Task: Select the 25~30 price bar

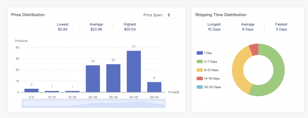Action: 113,78
